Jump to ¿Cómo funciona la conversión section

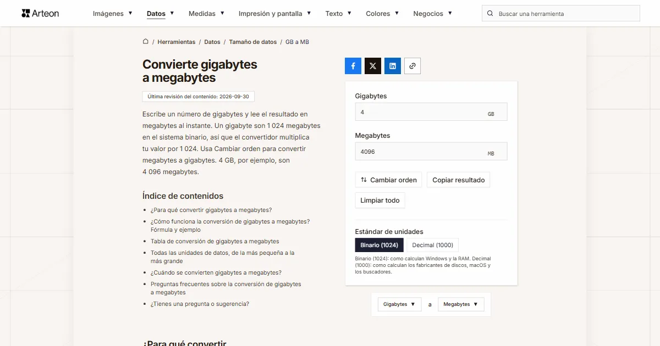[230, 226]
